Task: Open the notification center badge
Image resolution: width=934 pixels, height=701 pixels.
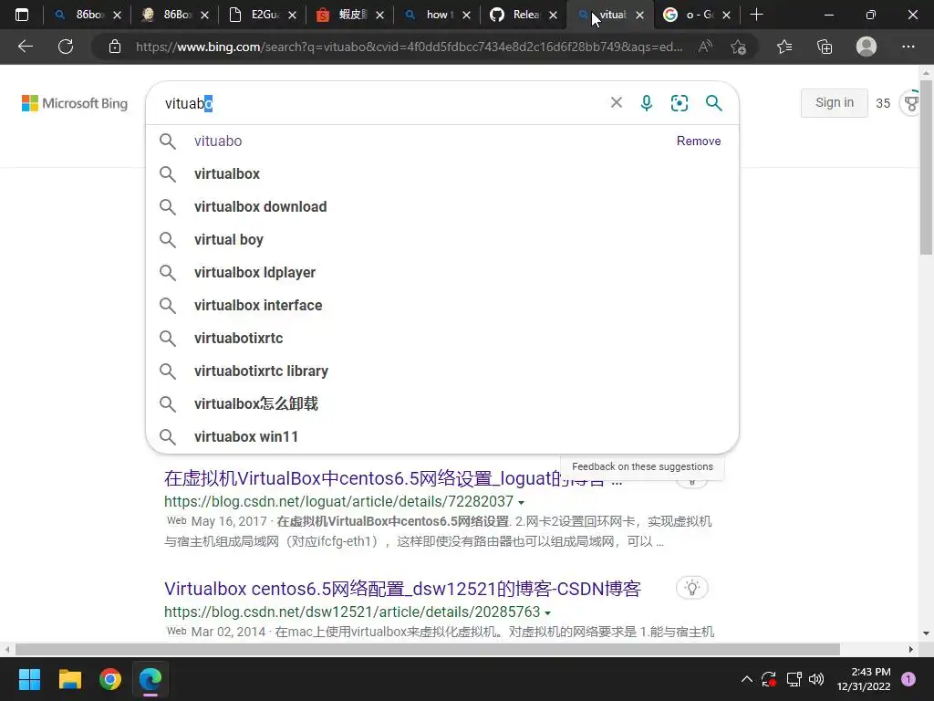Action: point(908,679)
